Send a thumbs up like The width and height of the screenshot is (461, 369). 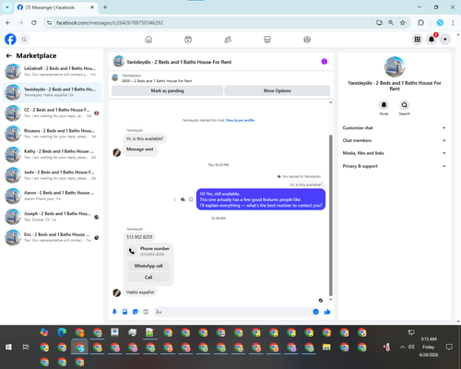point(327,312)
